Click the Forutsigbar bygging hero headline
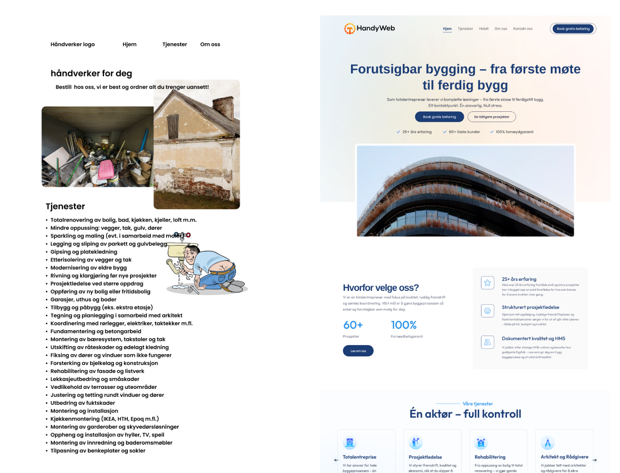This screenshot has height=473, width=620. tap(466, 77)
